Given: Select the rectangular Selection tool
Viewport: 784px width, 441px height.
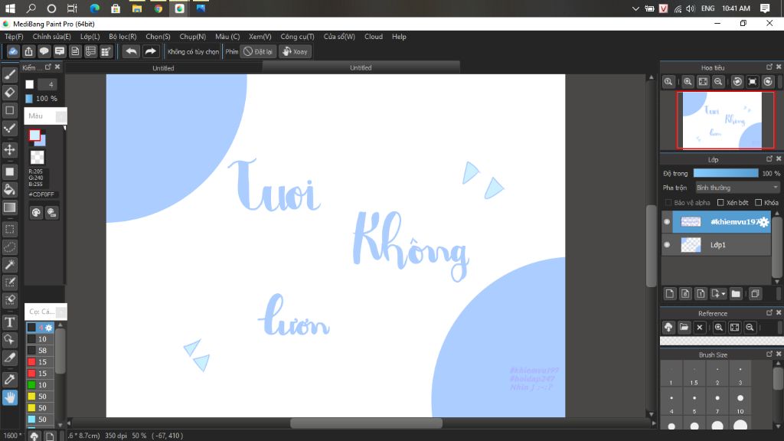Looking at the screenshot, I should [9, 230].
